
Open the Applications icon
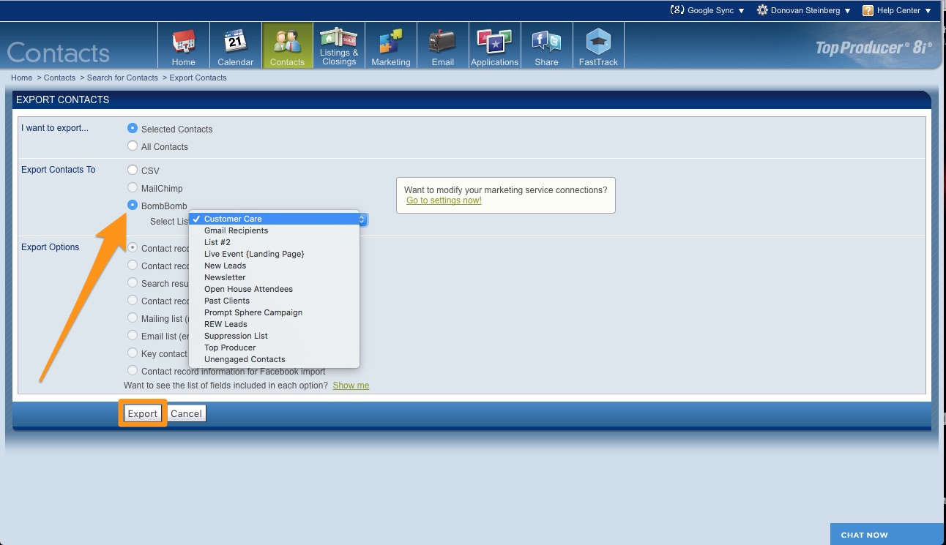click(x=495, y=45)
